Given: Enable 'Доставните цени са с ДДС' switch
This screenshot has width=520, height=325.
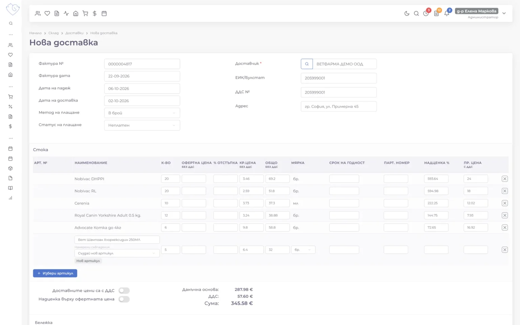Looking at the screenshot, I should click(124, 290).
